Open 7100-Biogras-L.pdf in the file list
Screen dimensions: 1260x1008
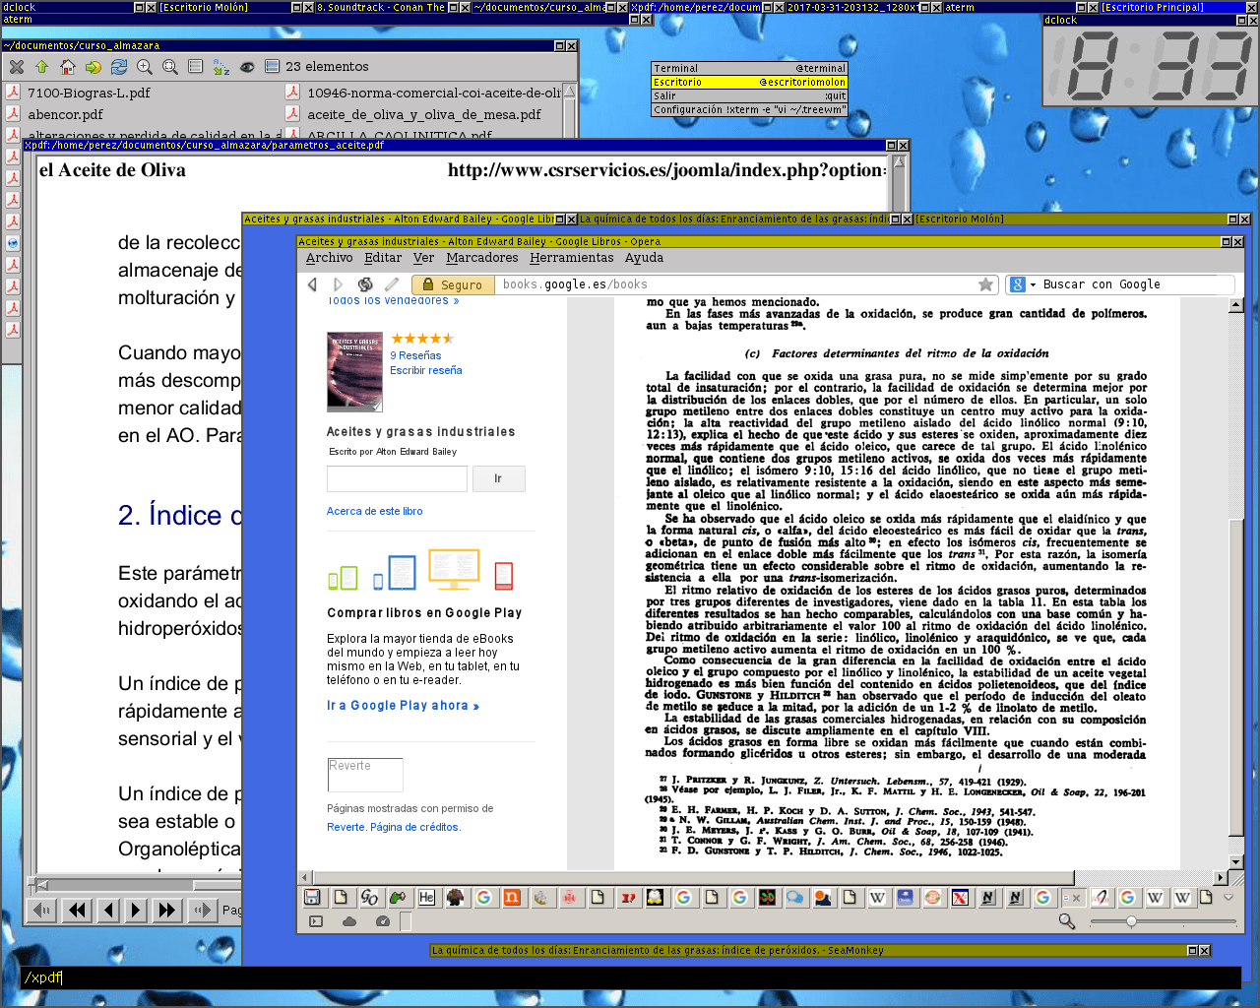(89, 93)
